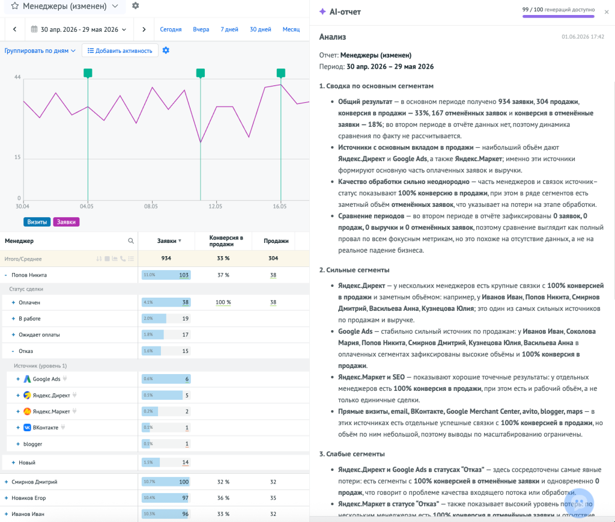This screenshot has width=615, height=522.
Task: Open the date range dropdown
Action: [x=79, y=29]
